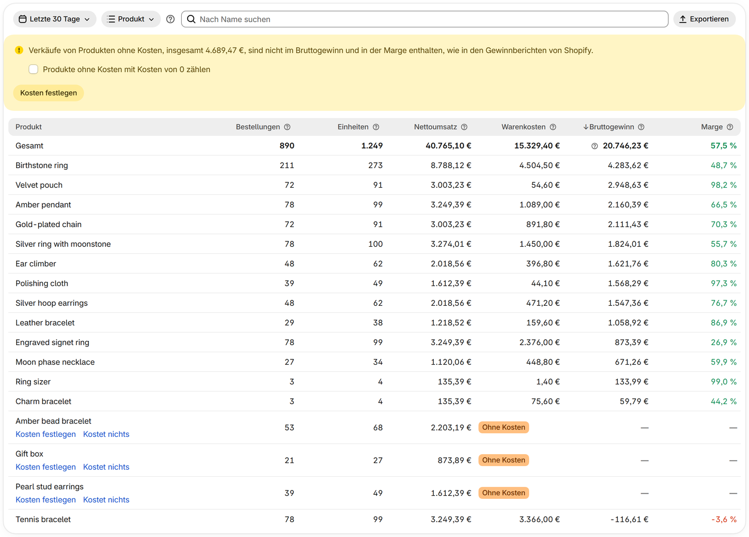Click the Warenkosten value '4.504,50 €'

540,165
